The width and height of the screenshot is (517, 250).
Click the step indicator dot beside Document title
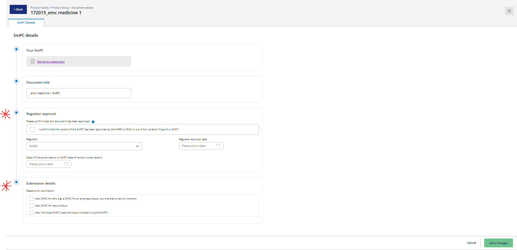pos(16,81)
